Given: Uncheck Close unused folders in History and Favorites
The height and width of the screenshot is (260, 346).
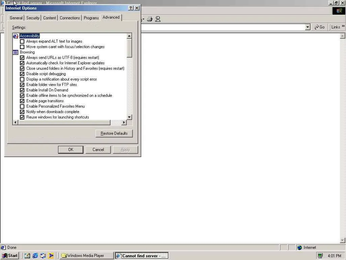Looking at the screenshot, I should point(22,68).
